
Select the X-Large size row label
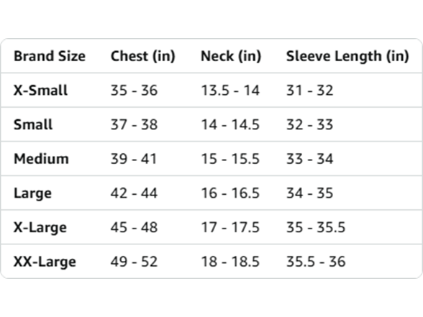tap(40, 227)
